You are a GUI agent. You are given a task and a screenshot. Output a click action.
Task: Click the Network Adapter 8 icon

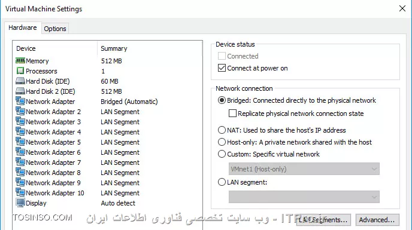(x=20, y=172)
